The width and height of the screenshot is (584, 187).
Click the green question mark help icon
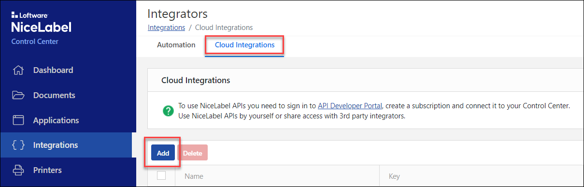[x=168, y=111]
